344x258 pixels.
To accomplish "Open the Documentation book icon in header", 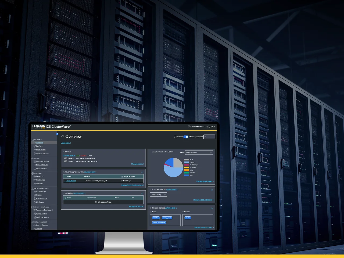I will tap(189, 127).
